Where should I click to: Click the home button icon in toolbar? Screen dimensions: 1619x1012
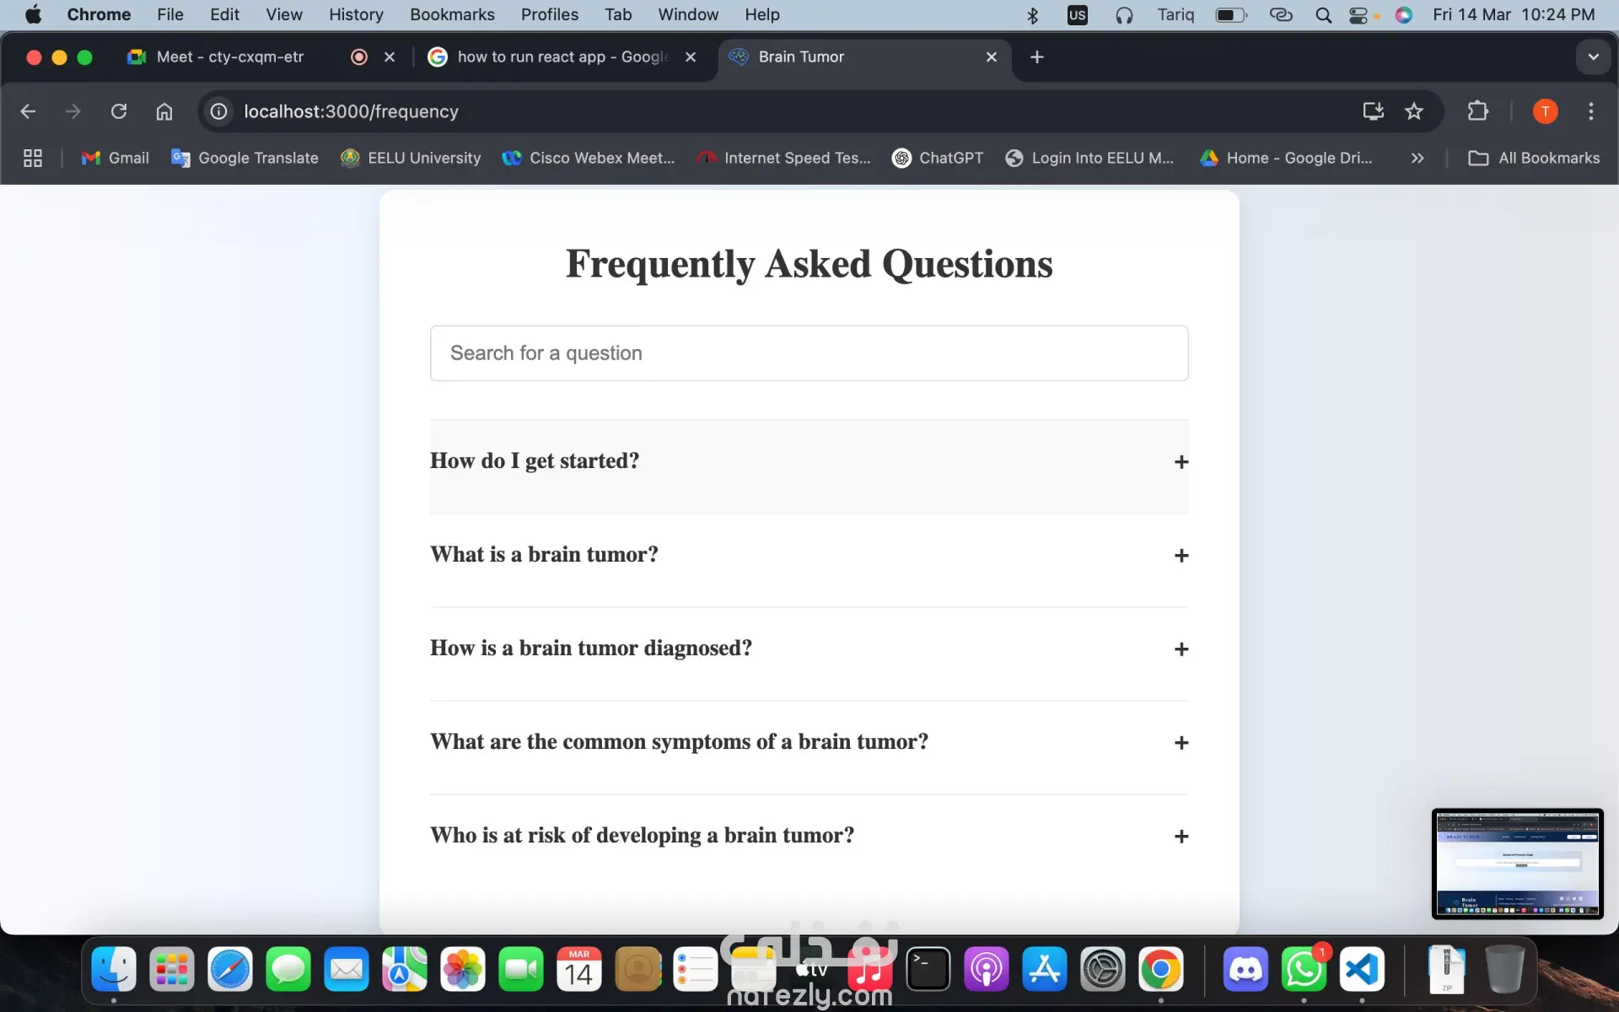click(164, 111)
